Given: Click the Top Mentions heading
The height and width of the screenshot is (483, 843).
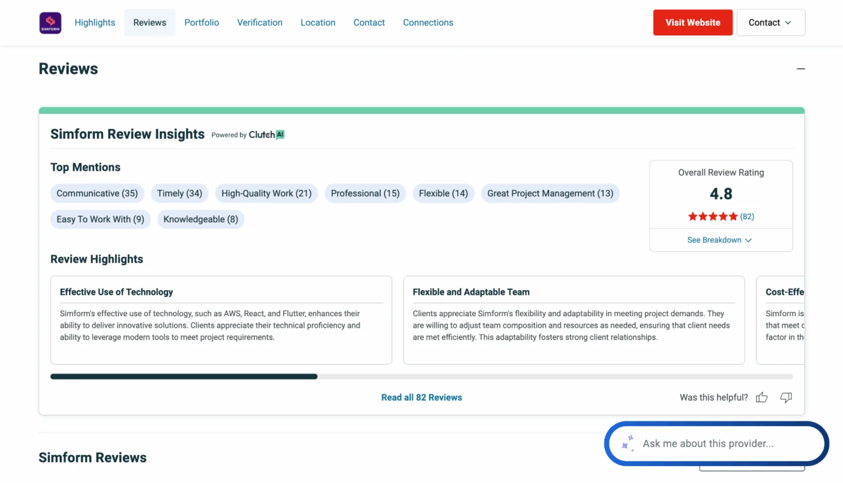Looking at the screenshot, I should pos(85,167).
